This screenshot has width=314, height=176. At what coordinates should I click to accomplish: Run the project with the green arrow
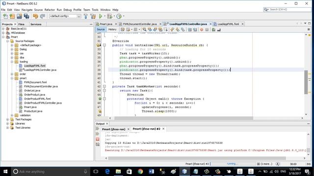click(x=101, y=16)
